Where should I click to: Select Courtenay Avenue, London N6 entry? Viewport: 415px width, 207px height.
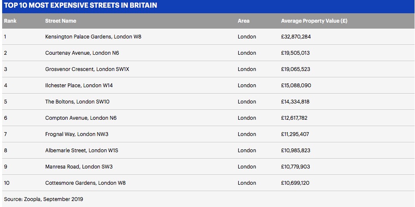click(82, 53)
